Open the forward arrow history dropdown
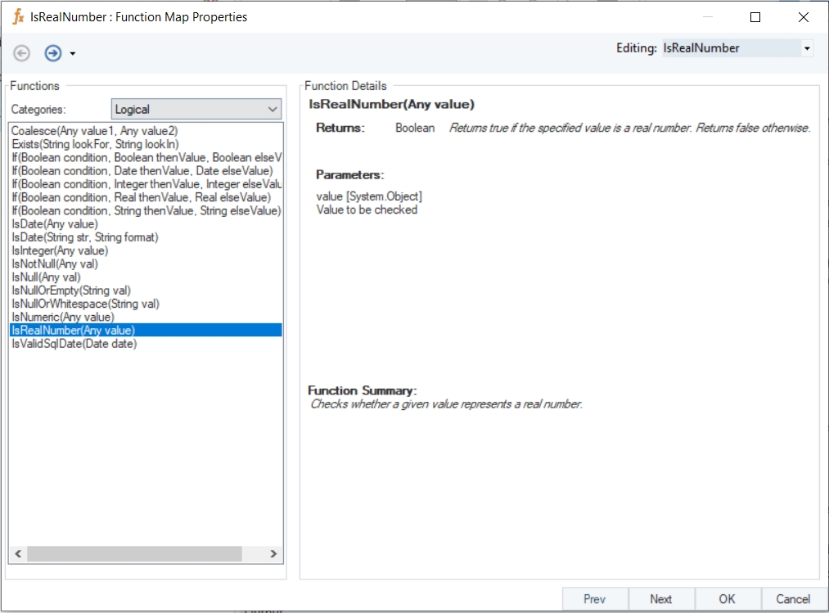829x613 pixels. [x=73, y=54]
